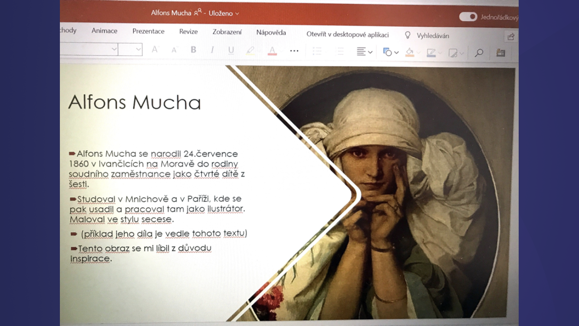579x326 pixels.
Task: Click the shared-people icon beside title
Action: (198, 13)
